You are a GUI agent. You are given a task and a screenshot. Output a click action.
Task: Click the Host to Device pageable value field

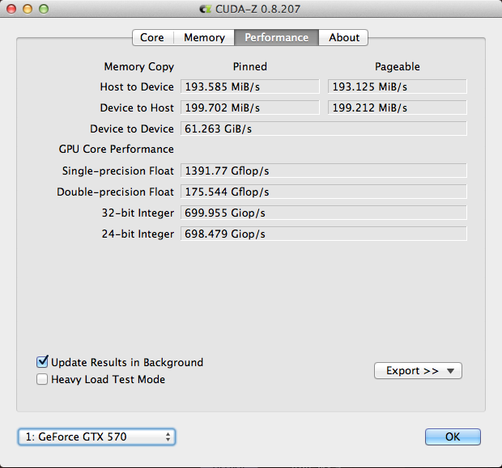(397, 86)
